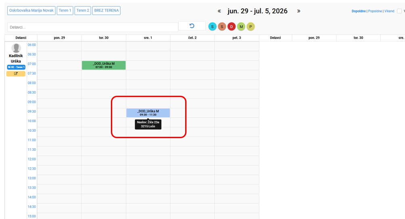Select the cyan S status circle
Image resolution: width=405 pixels, height=219 pixels.
pos(212,27)
